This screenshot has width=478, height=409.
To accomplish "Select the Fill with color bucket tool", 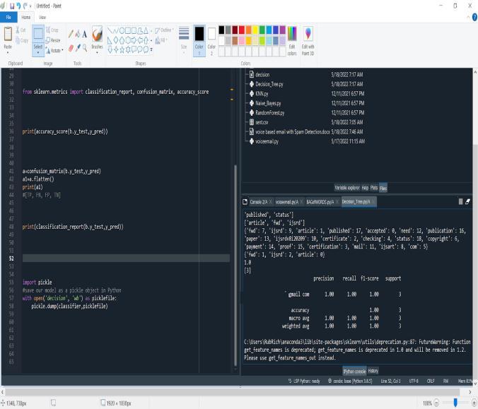I will coord(78,34).
